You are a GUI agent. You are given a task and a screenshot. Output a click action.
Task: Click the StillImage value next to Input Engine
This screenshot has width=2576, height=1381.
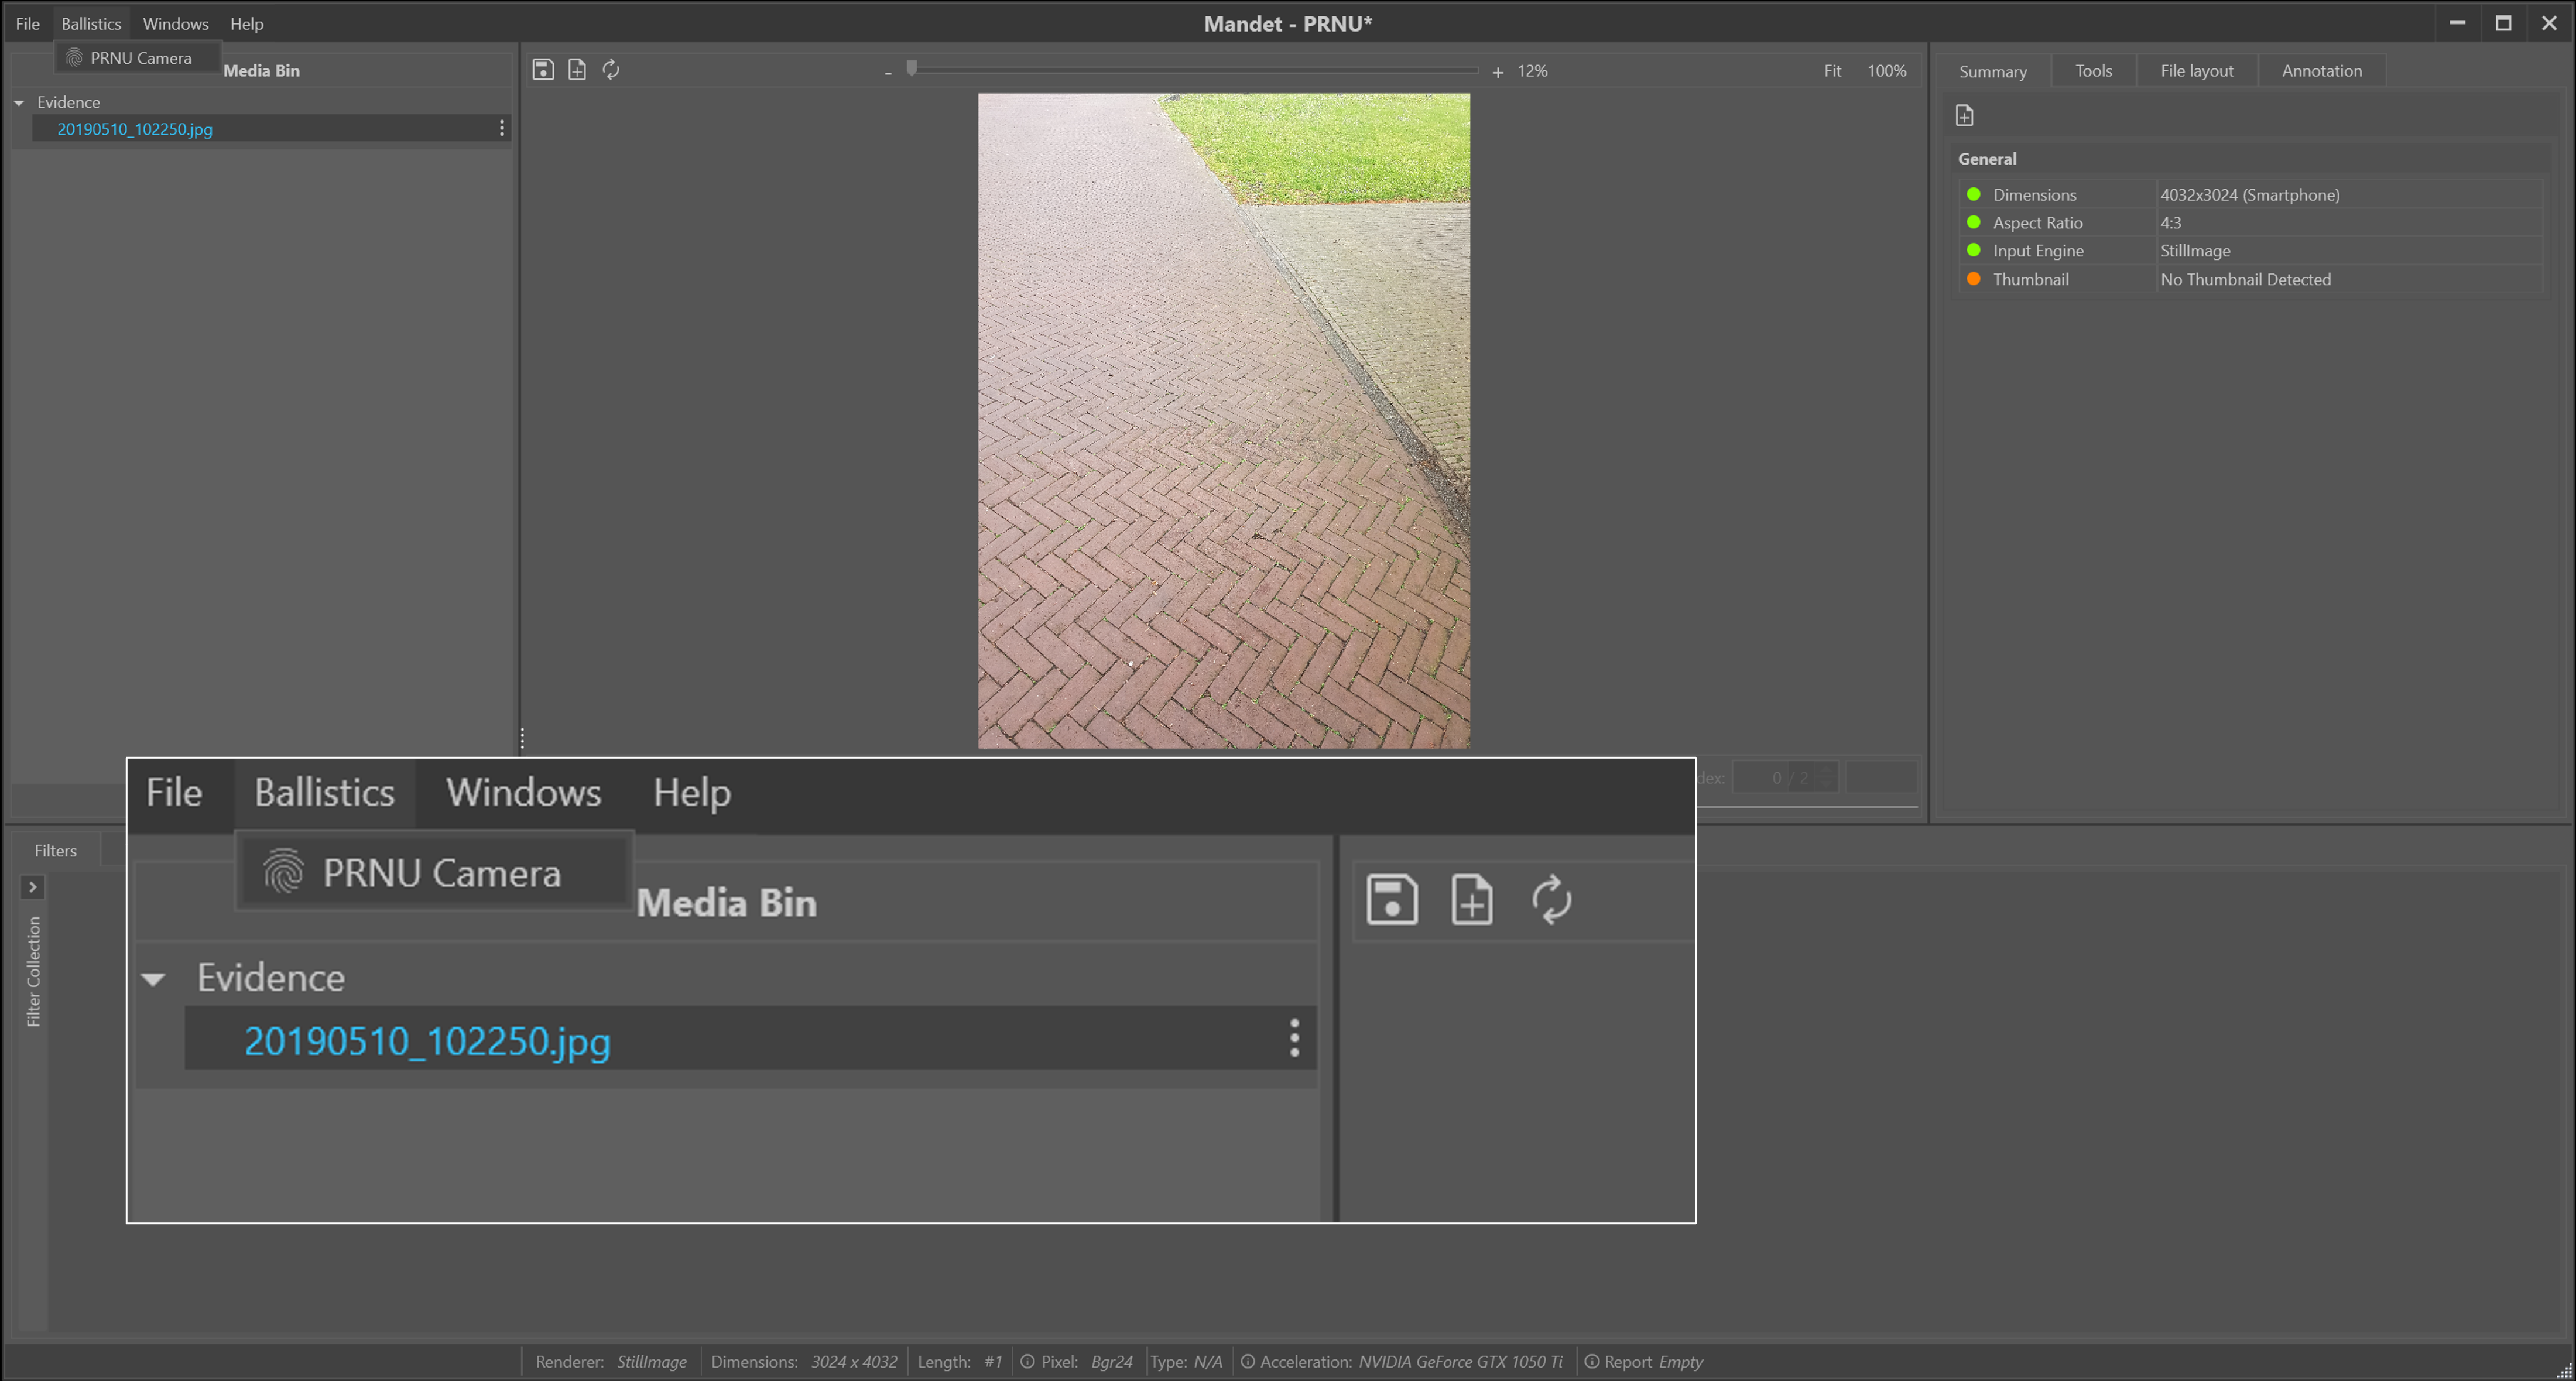(x=2195, y=251)
